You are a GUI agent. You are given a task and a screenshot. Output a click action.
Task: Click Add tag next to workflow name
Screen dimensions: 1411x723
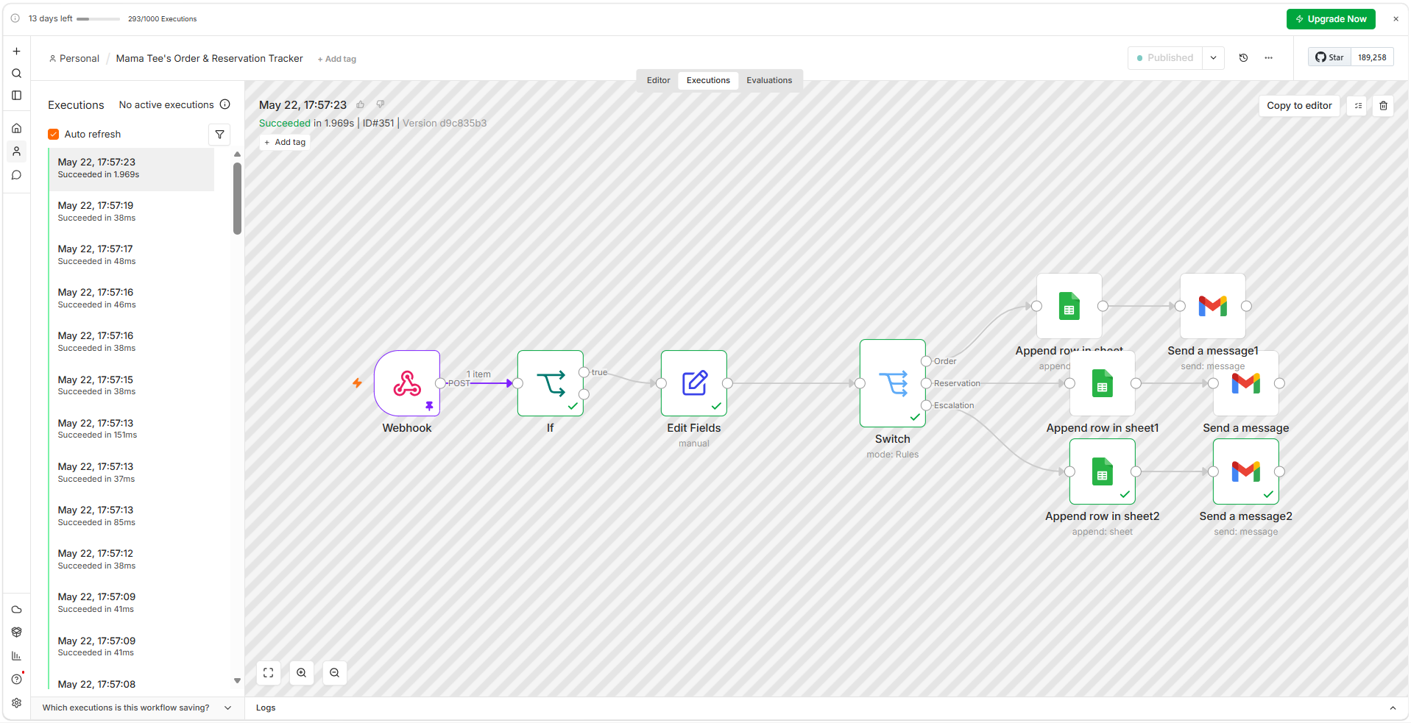337,60
